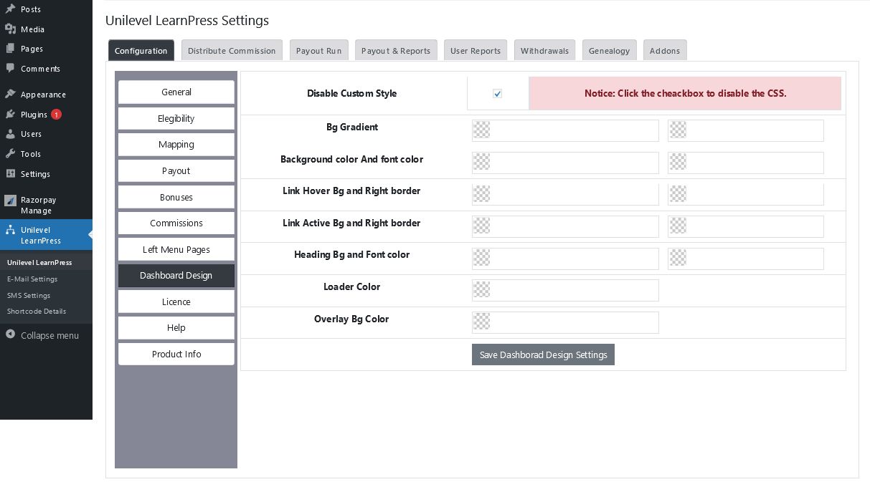Open the Loader Color swatch picker
Image resolution: width=870 pixels, height=487 pixels.
[482, 290]
